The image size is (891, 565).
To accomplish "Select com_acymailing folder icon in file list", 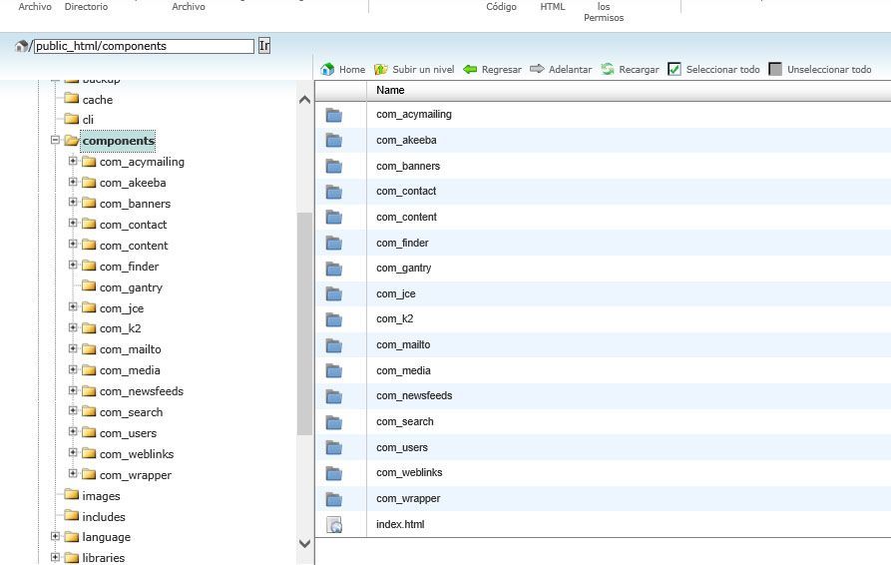I will (x=334, y=116).
